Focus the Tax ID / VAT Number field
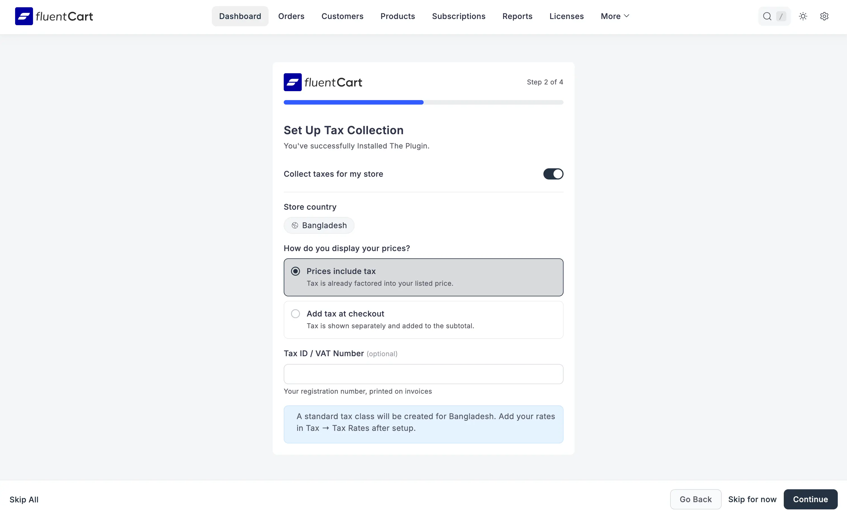 point(424,374)
